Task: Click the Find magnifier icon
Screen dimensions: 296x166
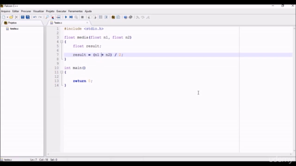Action: pos(47,17)
